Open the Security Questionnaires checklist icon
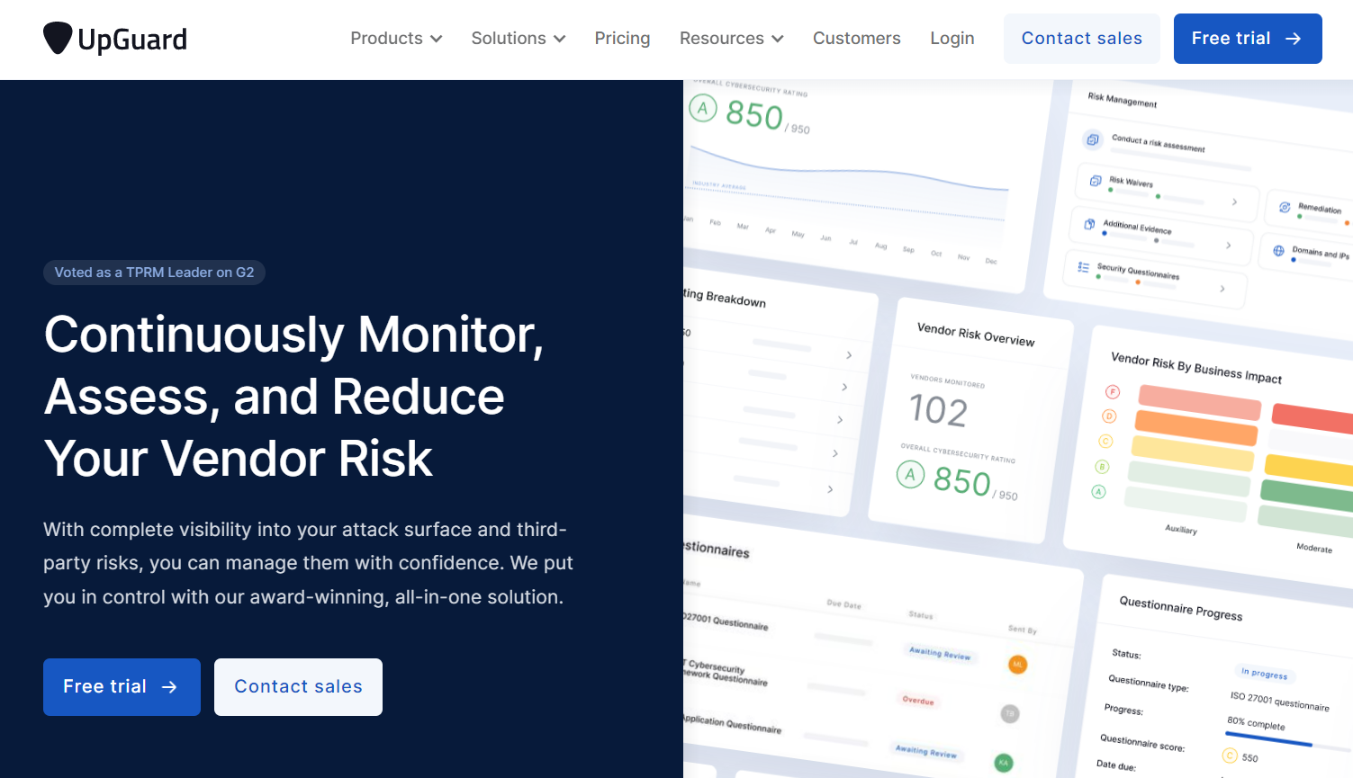This screenshot has width=1353, height=778. (1083, 266)
